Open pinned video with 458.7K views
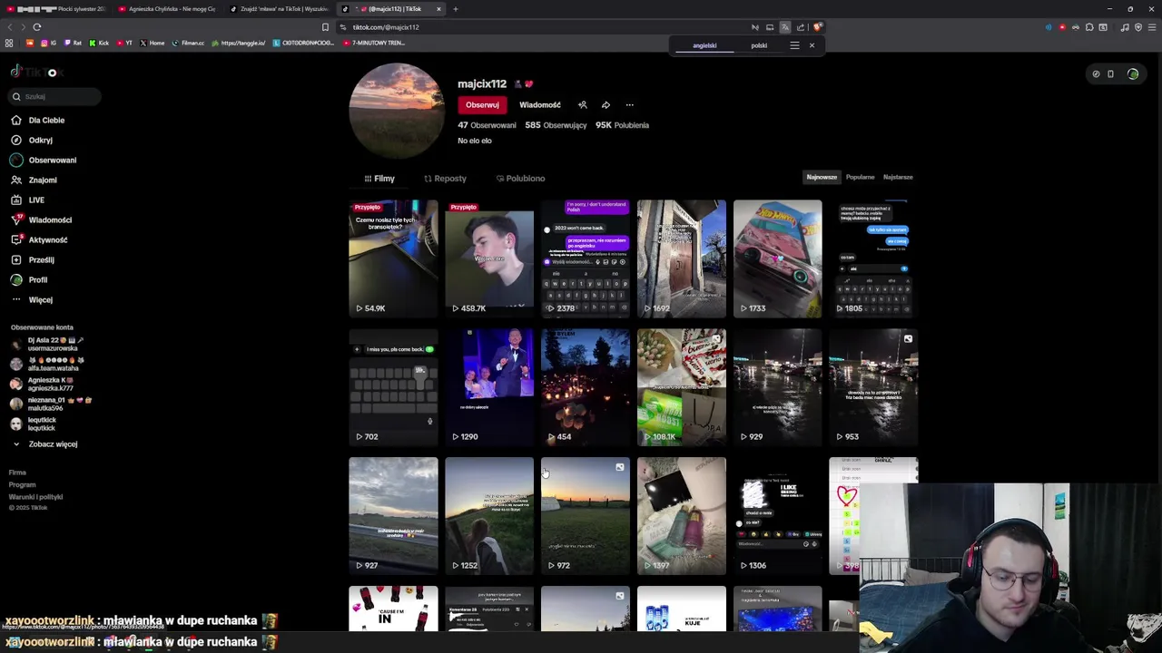 pyautogui.click(x=489, y=258)
